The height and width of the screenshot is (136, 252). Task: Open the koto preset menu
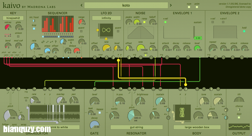126,5
